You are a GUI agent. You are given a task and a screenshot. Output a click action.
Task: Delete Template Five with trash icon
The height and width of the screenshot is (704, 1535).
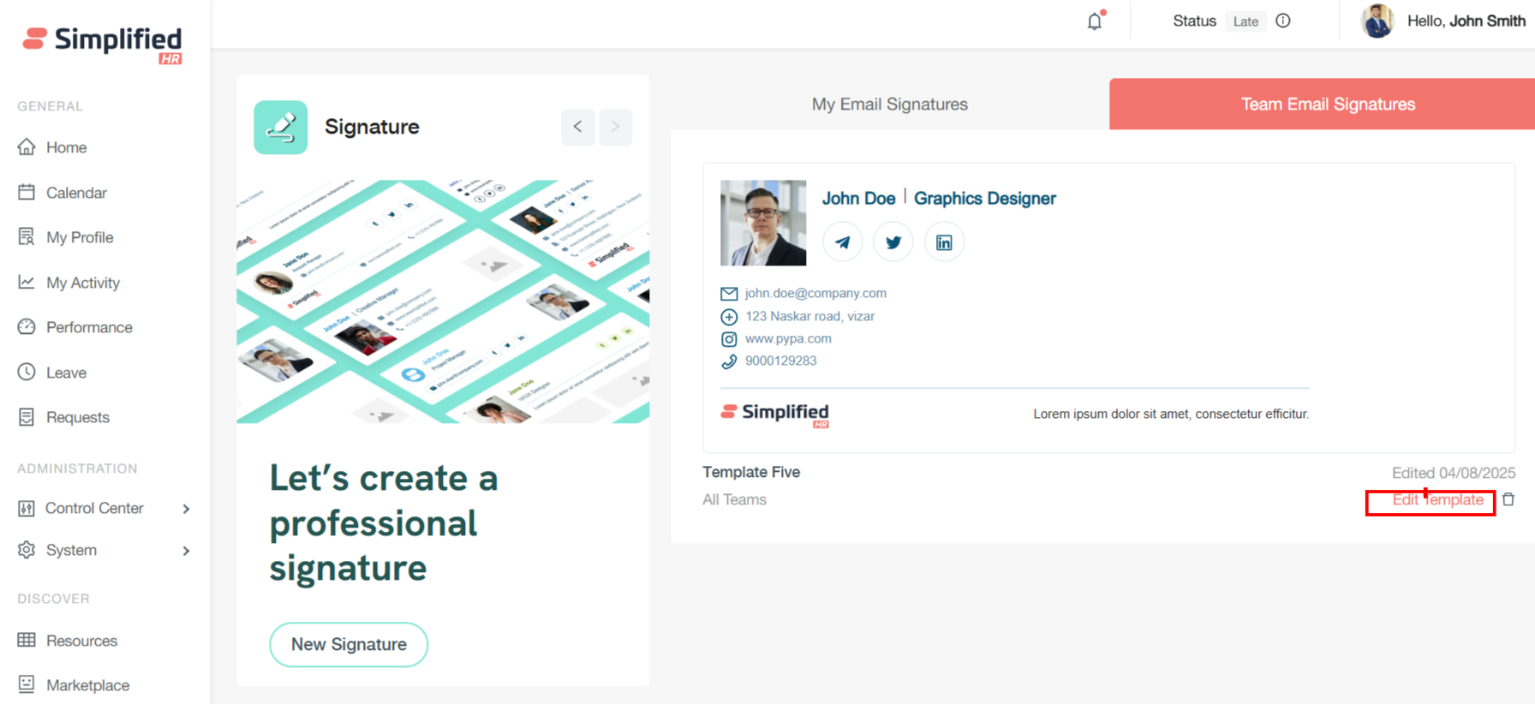coord(1508,499)
